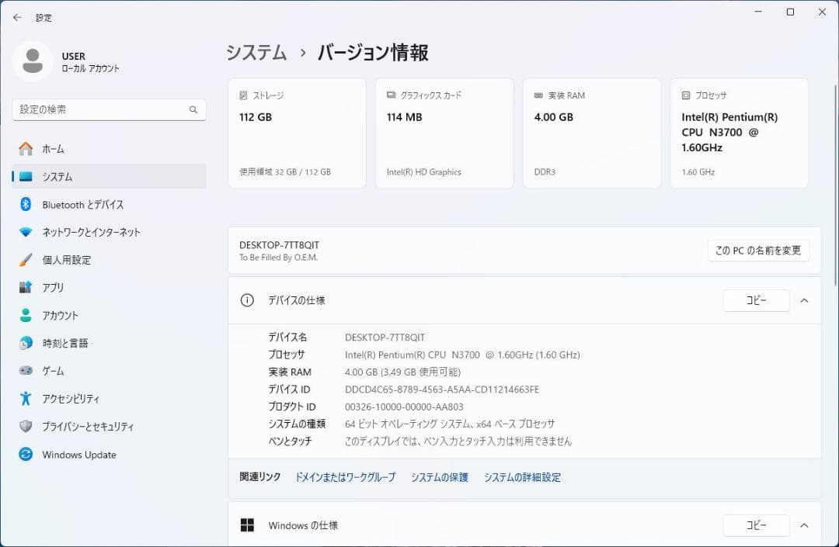
Task: Click the graphics card icon on グラフィックス カード card
Action: coord(391,95)
